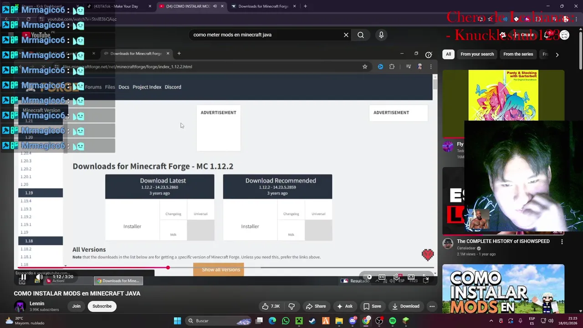Open Discord from the taskbar

(x=353, y=321)
